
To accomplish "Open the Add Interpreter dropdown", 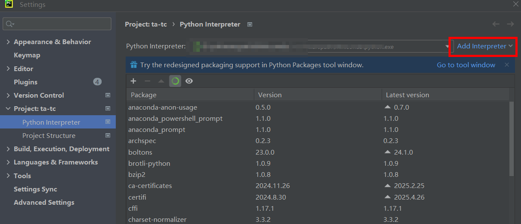I will (x=485, y=46).
